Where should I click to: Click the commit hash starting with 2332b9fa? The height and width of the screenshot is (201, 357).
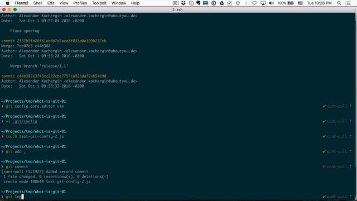61,41
